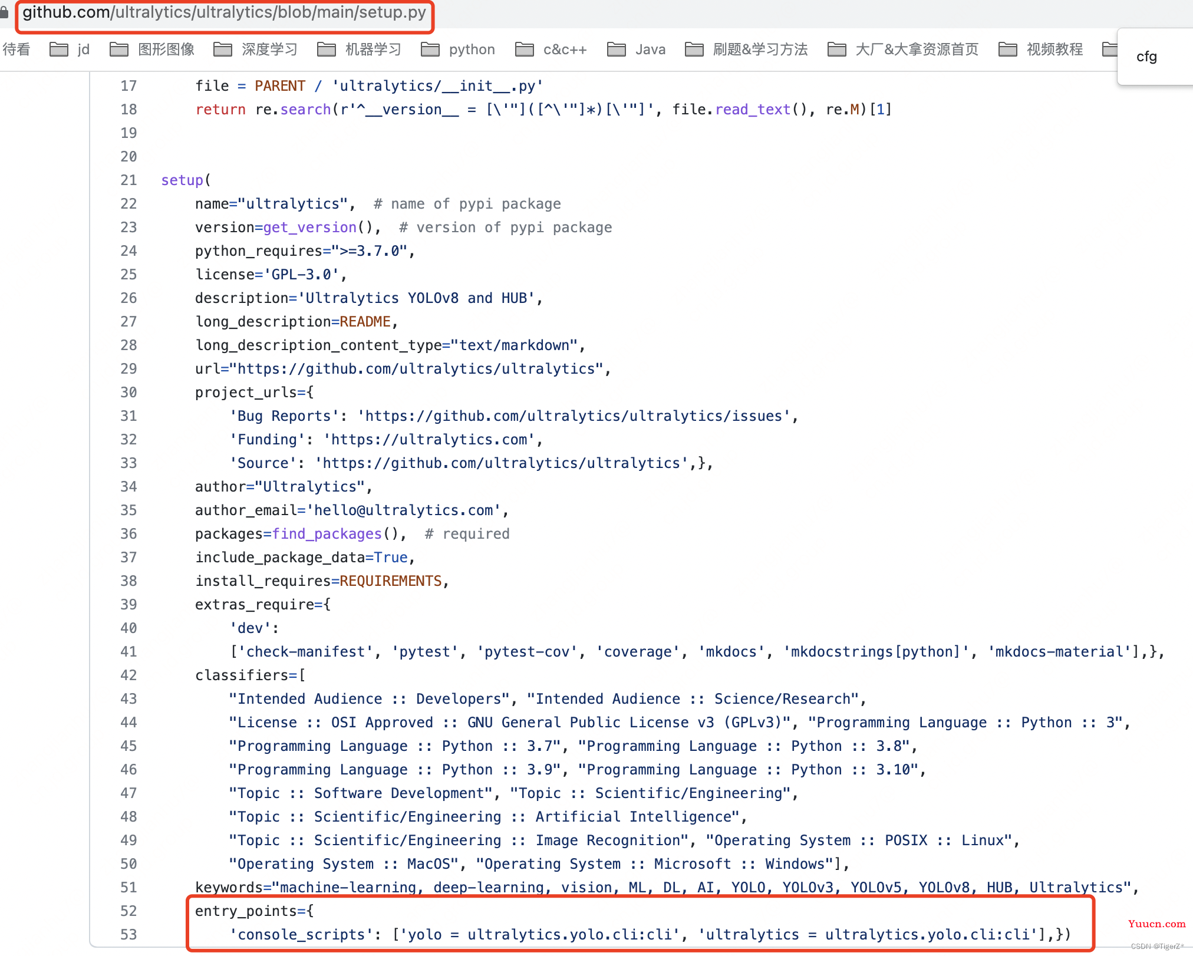This screenshot has height=956, width=1193.
Task: Click the classifiers=[ line
Action: click(251, 675)
